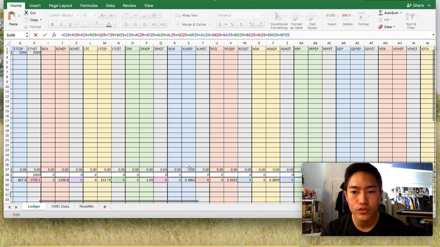Image resolution: width=440 pixels, height=247 pixels.
Task: Click the Conditional Formatting icon
Action: (279, 17)
